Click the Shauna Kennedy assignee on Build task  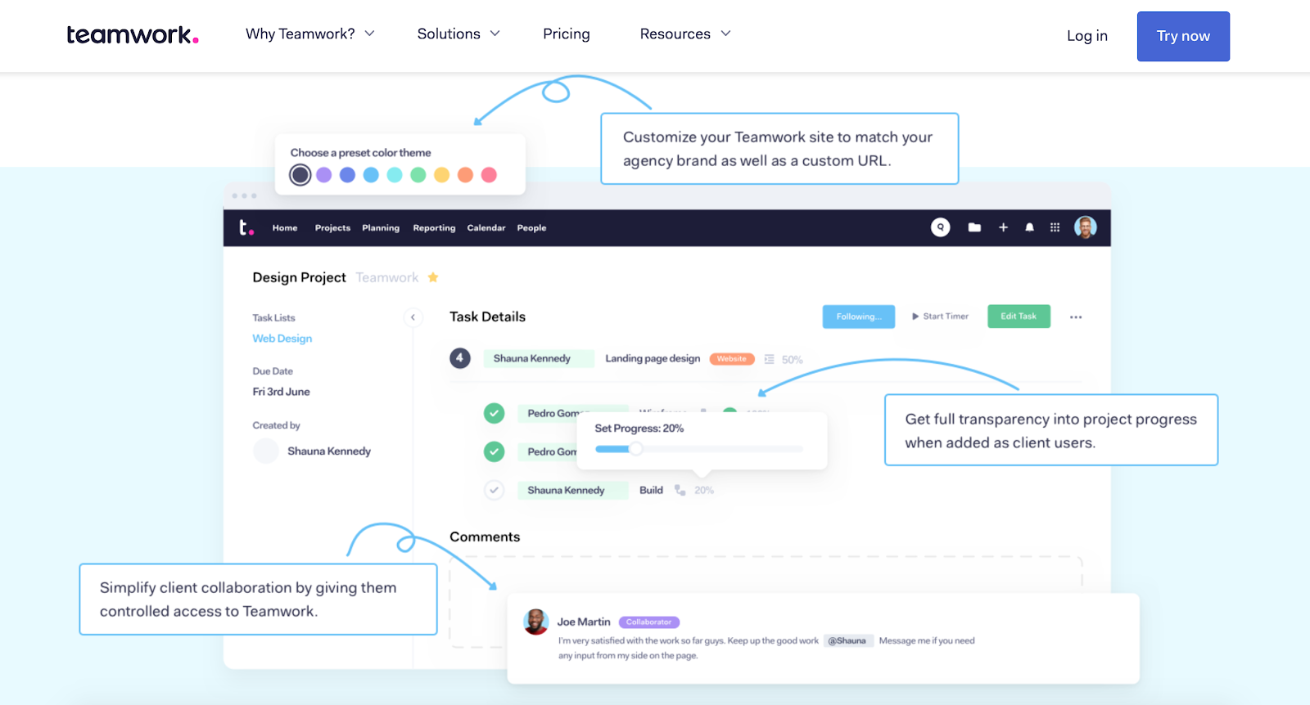(x=572, y=490)
